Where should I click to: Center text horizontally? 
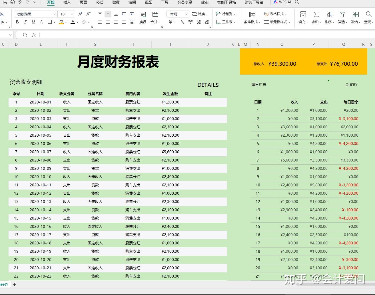tap(108, 22)
